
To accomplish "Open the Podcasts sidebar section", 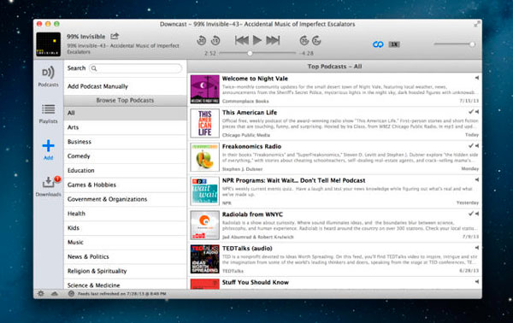I will (x=48, y=77).
